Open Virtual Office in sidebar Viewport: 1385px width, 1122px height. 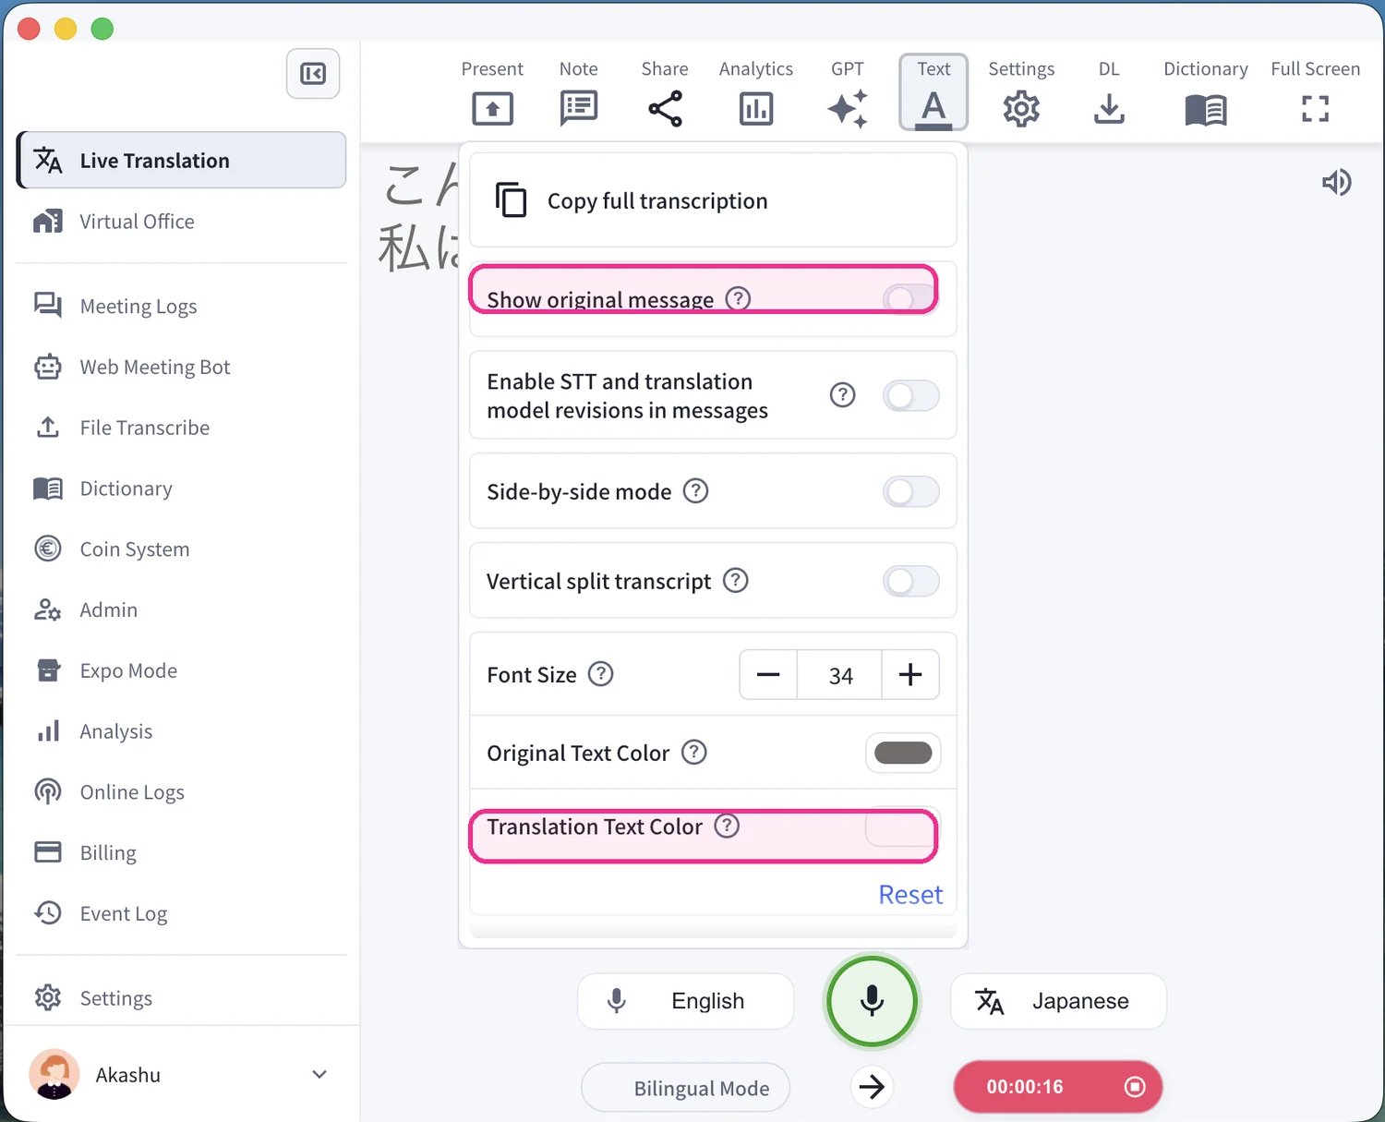[x=182, y=222]
